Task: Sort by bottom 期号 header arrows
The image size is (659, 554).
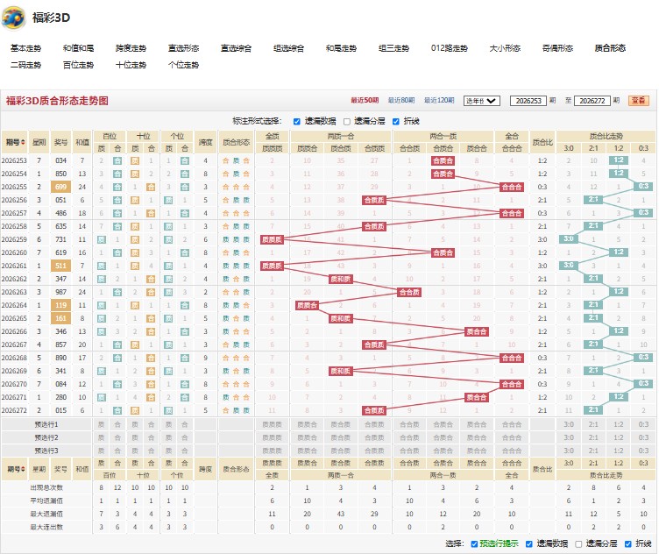Action: point(23,469)
